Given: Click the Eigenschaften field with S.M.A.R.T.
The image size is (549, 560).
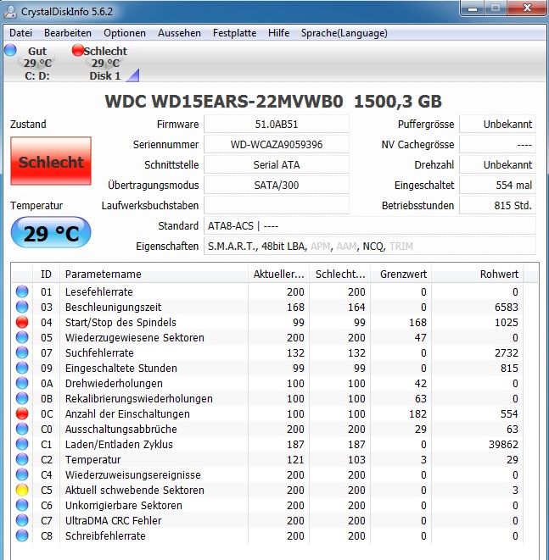Looking at the screenshot, I should pos(370,247).
